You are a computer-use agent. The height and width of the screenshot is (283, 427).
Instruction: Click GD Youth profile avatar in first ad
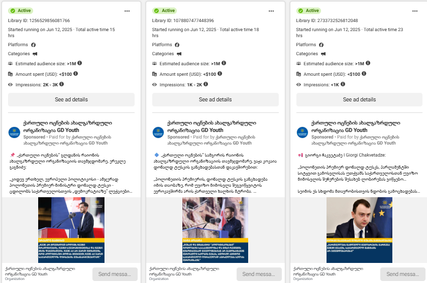pyautogui.click(x=14, y=132)
